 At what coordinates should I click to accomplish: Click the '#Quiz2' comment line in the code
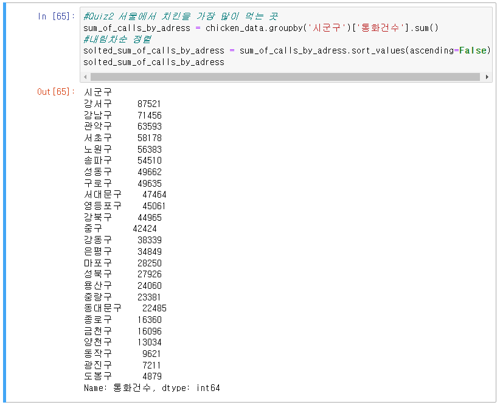pyautogui.click(x=181, y=16)
